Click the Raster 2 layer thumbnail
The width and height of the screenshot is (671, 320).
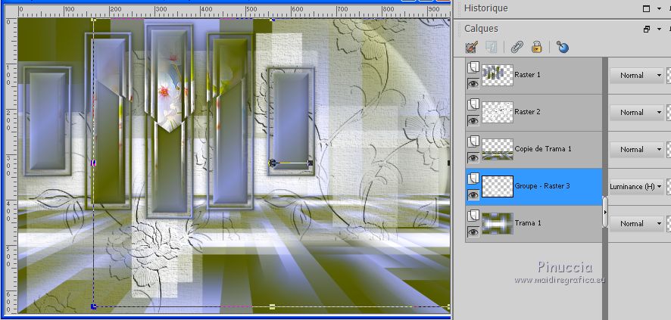(498, 113)
